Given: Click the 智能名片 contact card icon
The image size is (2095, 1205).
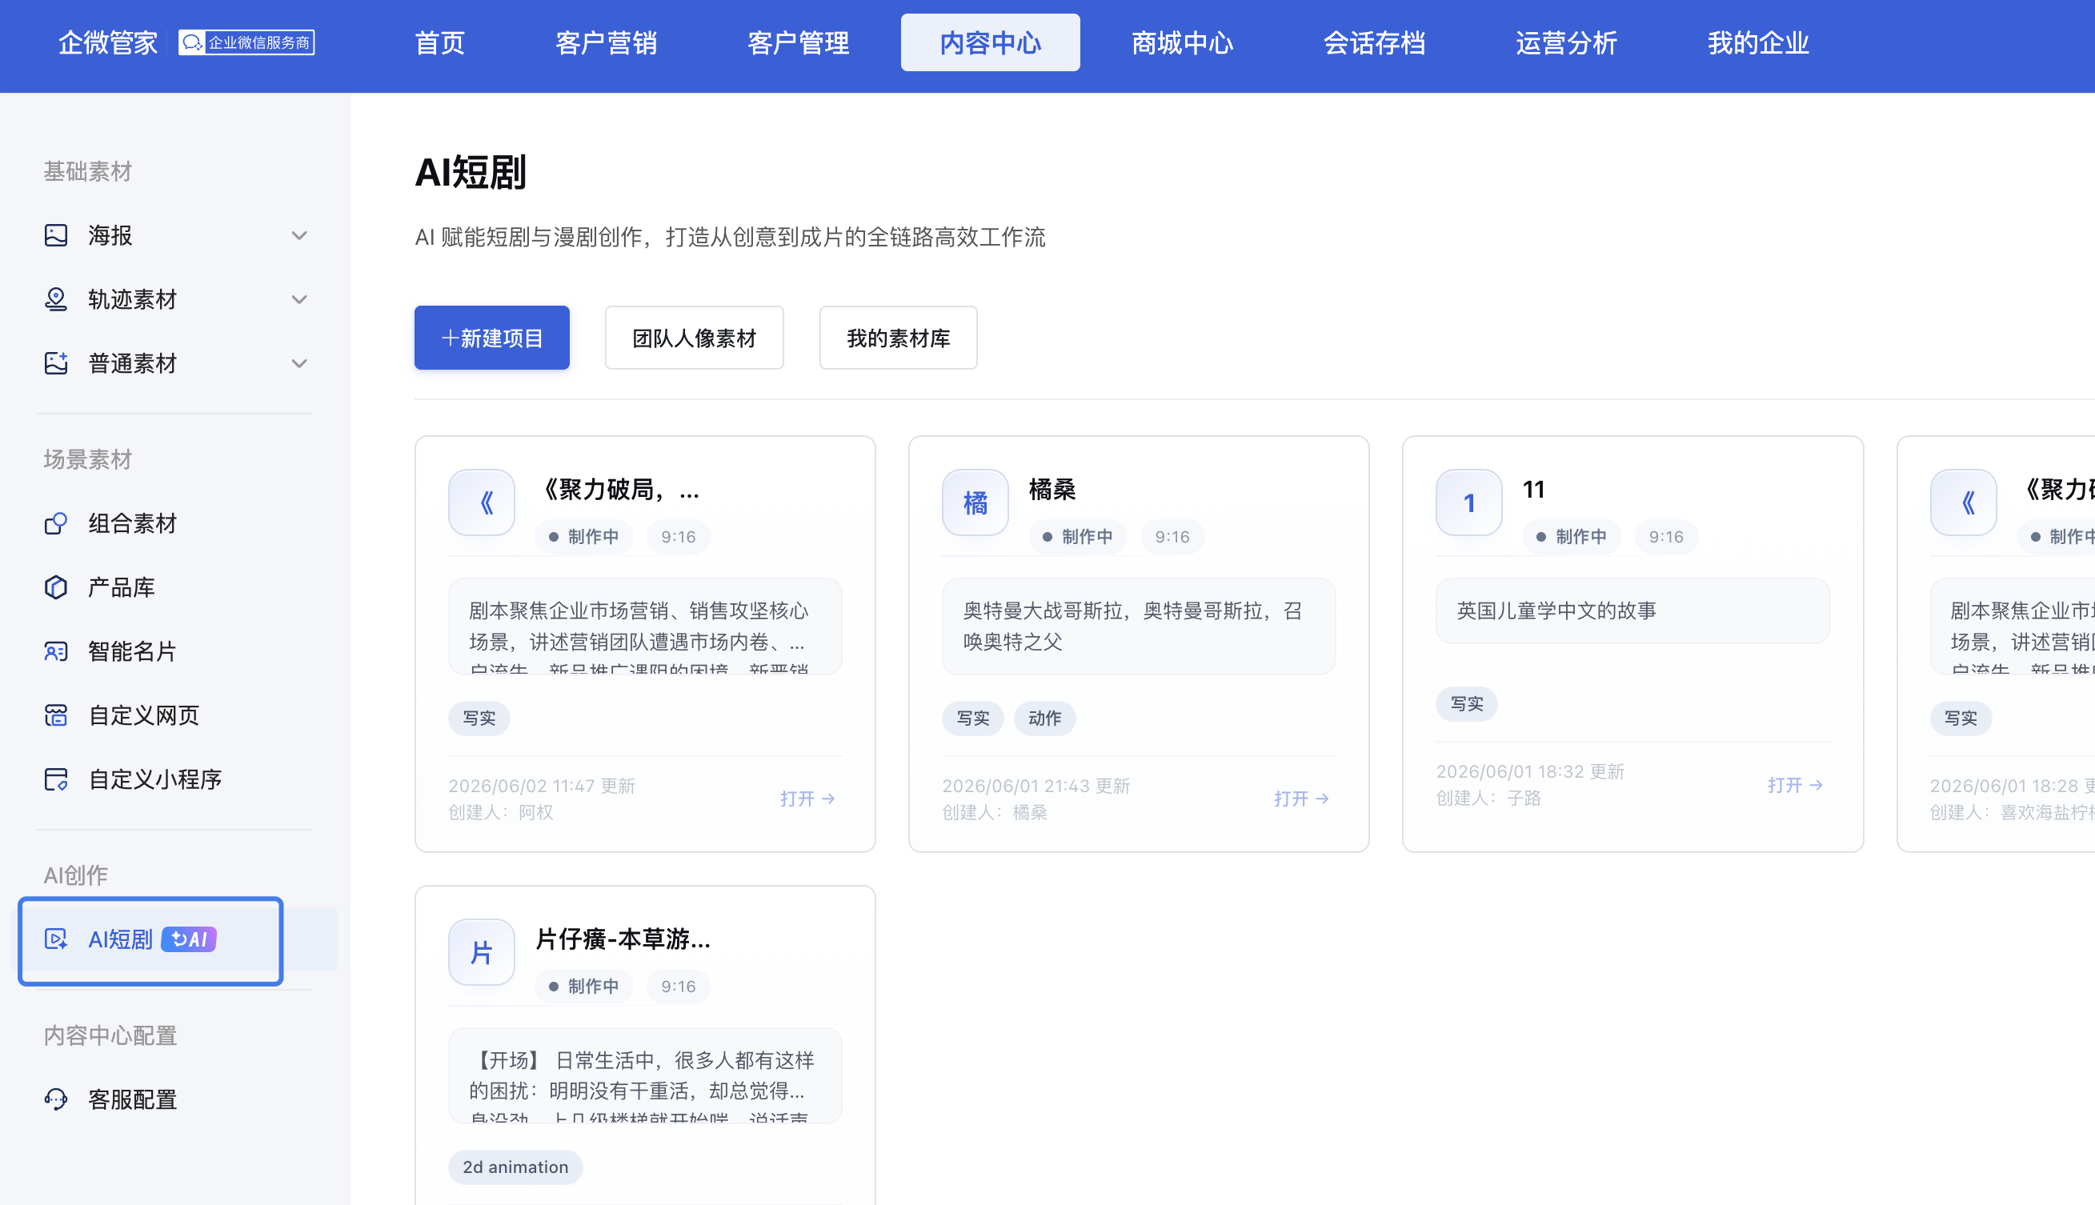Looking at the screenshot, I should click(x=55, y=651).
